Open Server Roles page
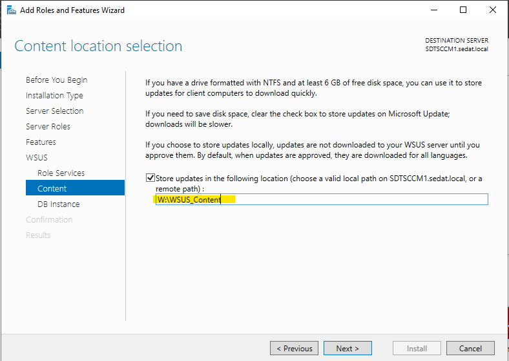This screenshot has width=509, height=361. tap(48, 127)
